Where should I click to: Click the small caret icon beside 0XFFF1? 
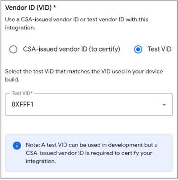164,105
